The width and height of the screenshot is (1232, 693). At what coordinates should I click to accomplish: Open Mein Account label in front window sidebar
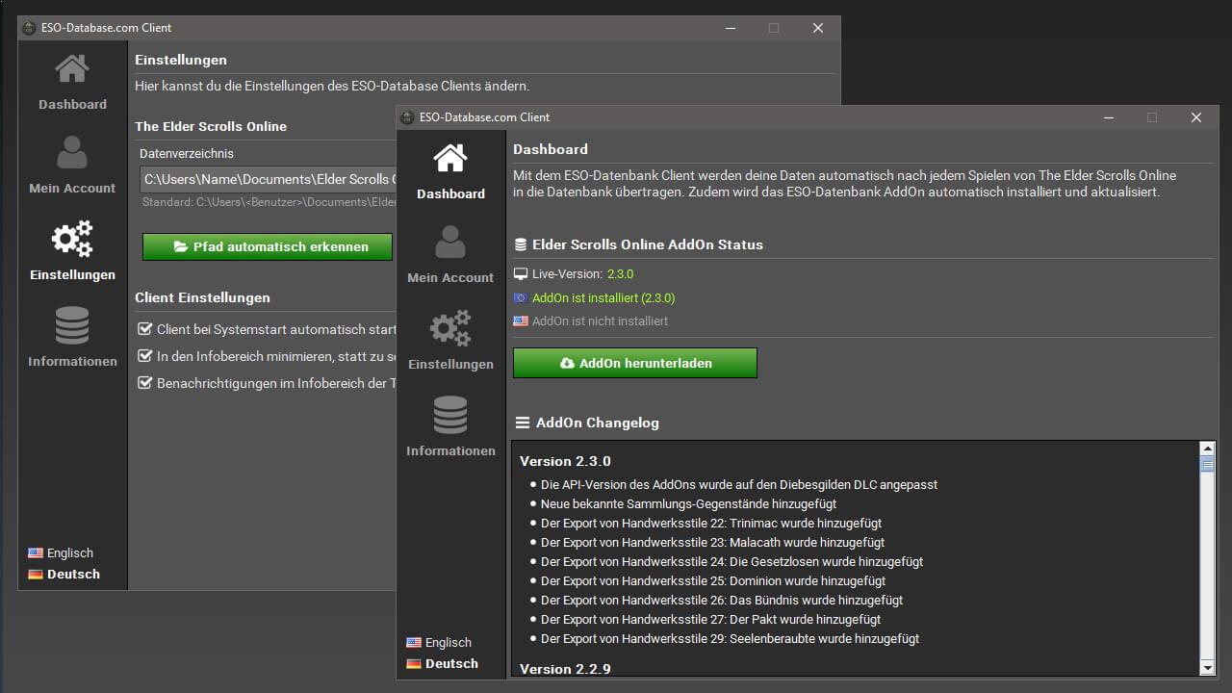[x=450, y=278]
